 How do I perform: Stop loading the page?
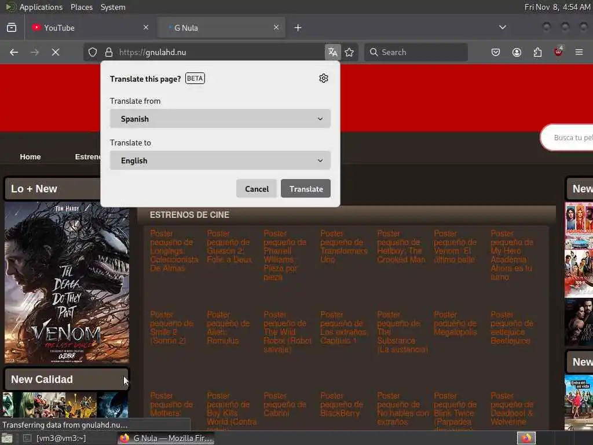pyautogui.click(x=56, y=52)
